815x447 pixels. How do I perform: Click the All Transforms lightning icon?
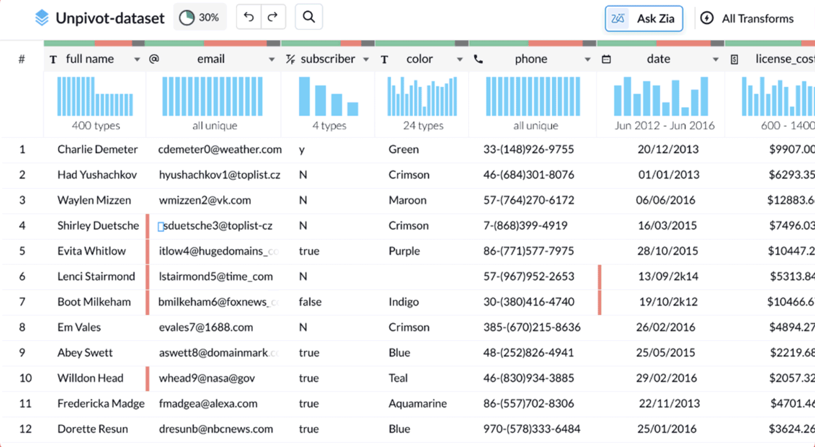(x=707, y=18)
